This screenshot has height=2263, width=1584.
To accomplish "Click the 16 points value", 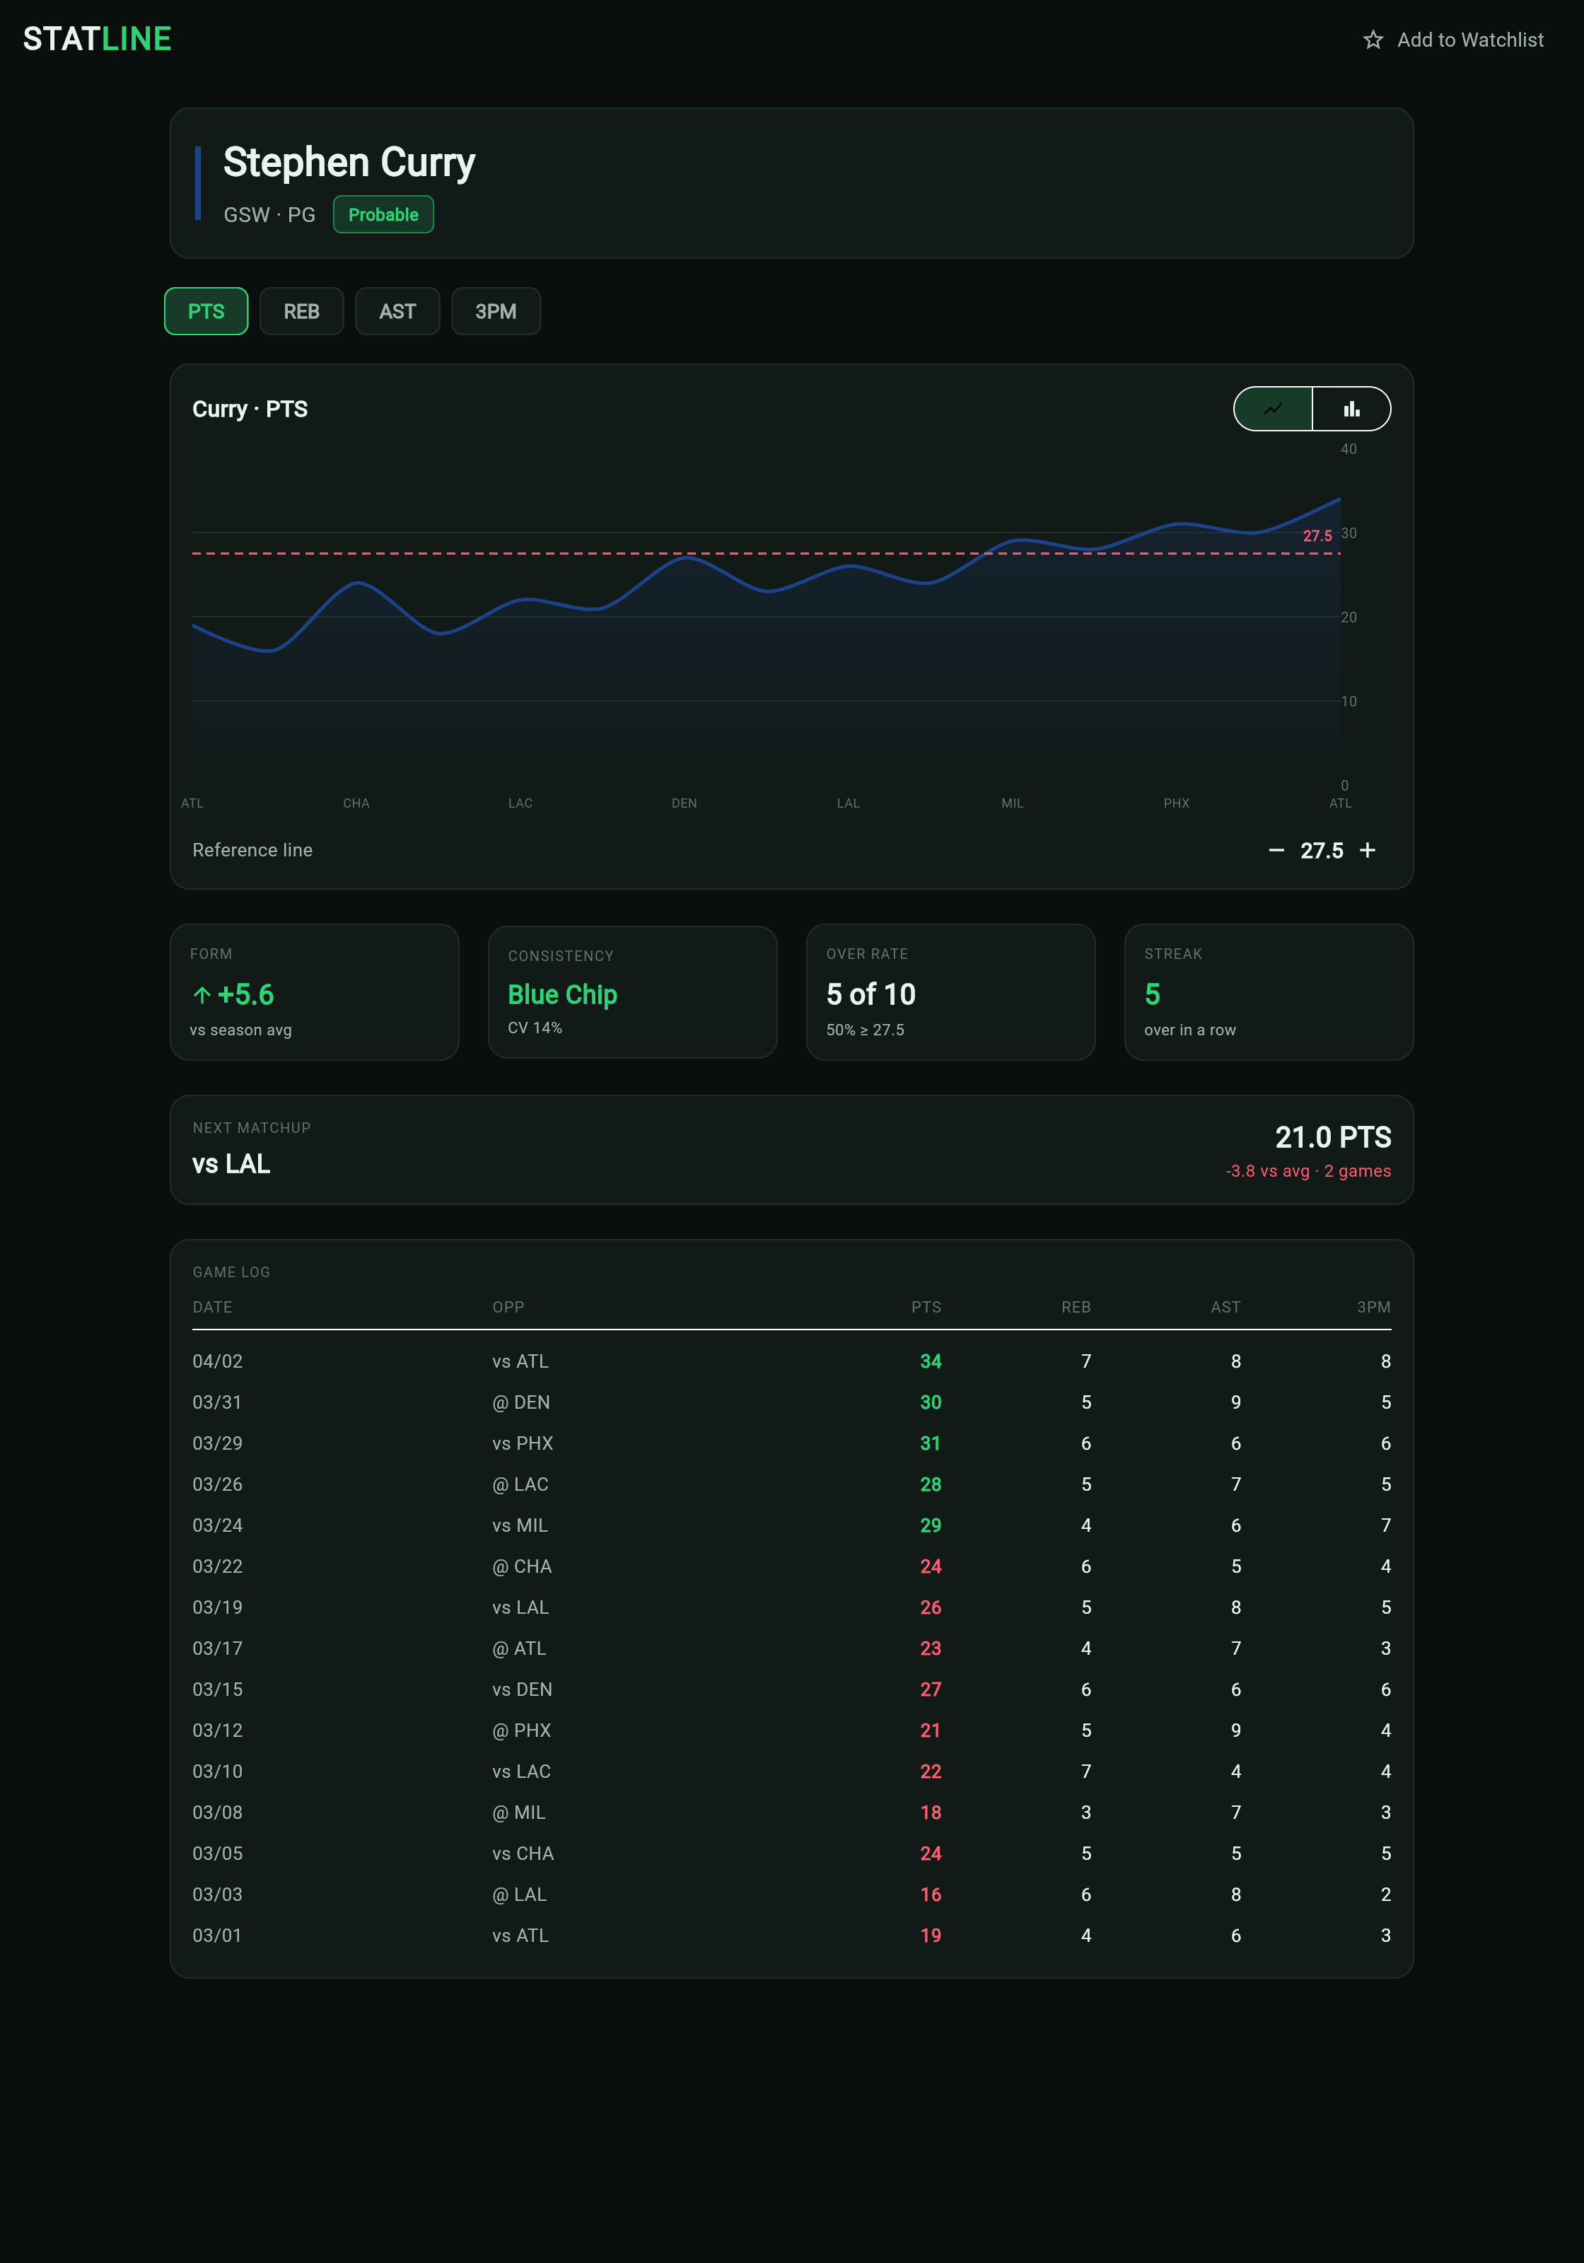I will [x=931, y=1895].
